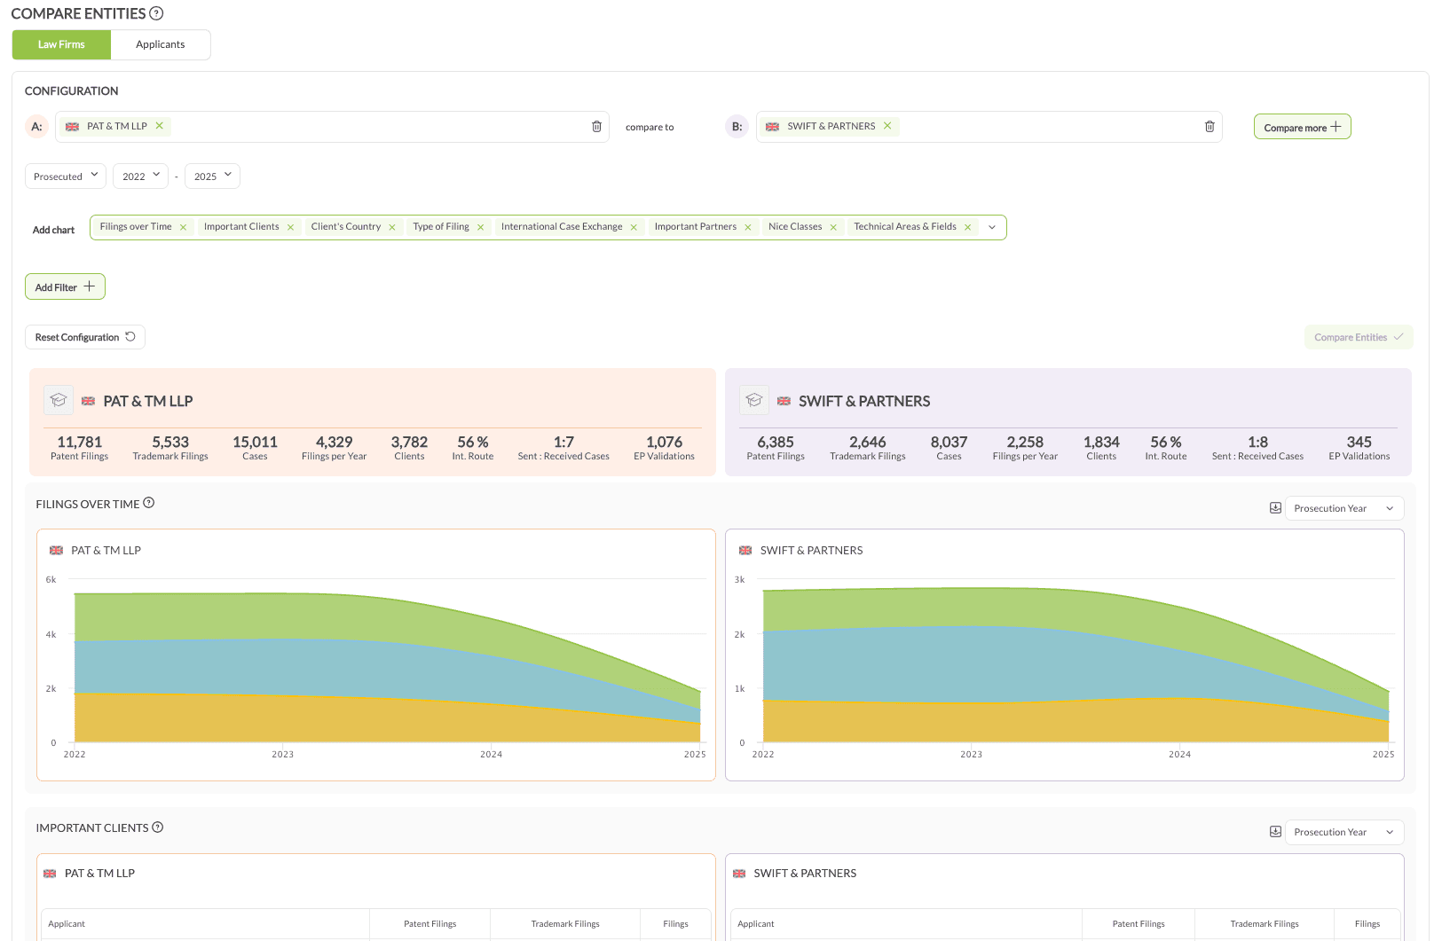Download the Filings Over Time chart

coord(1275,508)
